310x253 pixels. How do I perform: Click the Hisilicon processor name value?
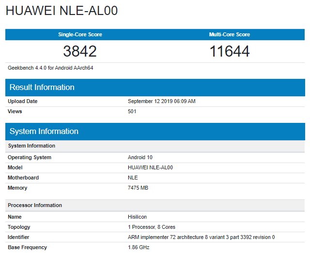click(138, 217)
